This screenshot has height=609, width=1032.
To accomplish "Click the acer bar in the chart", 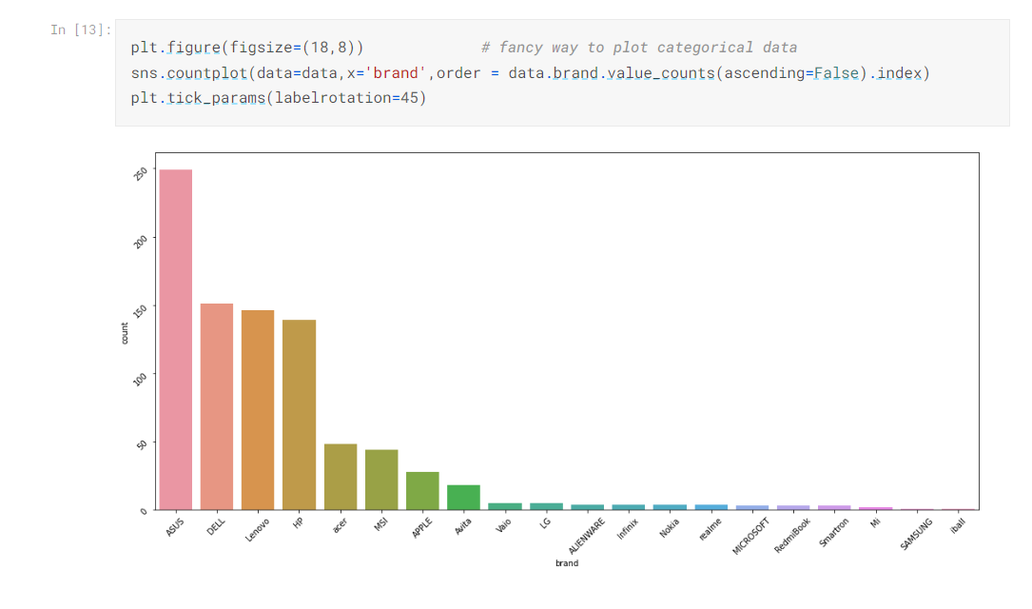I will (x=341, y=477).
